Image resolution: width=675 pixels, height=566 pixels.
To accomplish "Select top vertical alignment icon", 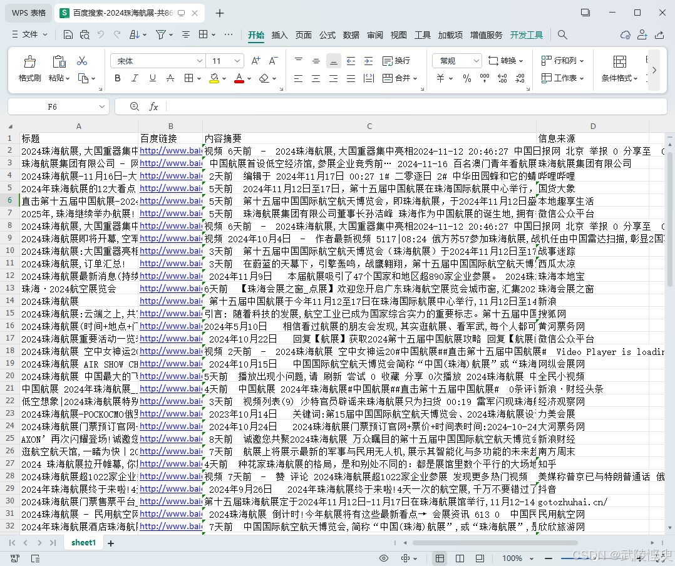I will coord(298,61).
